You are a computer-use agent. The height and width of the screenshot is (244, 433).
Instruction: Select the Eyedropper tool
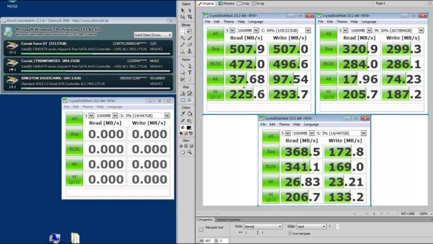point(183,114)
